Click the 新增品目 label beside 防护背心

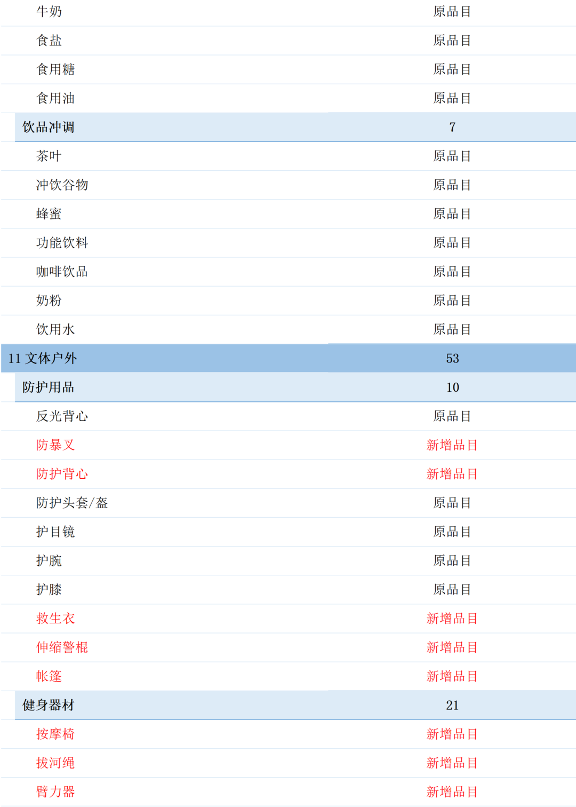coord(452,474)
